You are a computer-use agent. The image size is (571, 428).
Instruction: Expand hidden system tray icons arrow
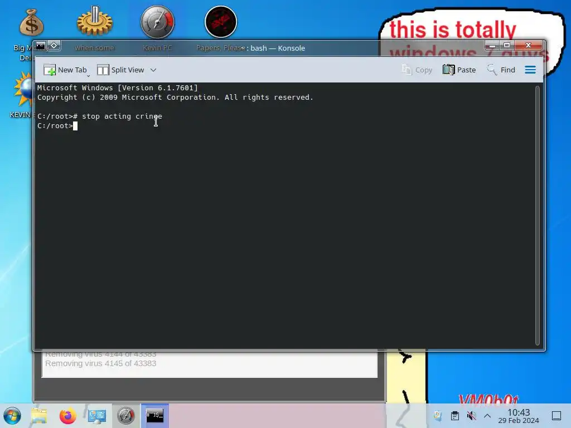click(487, 416)
